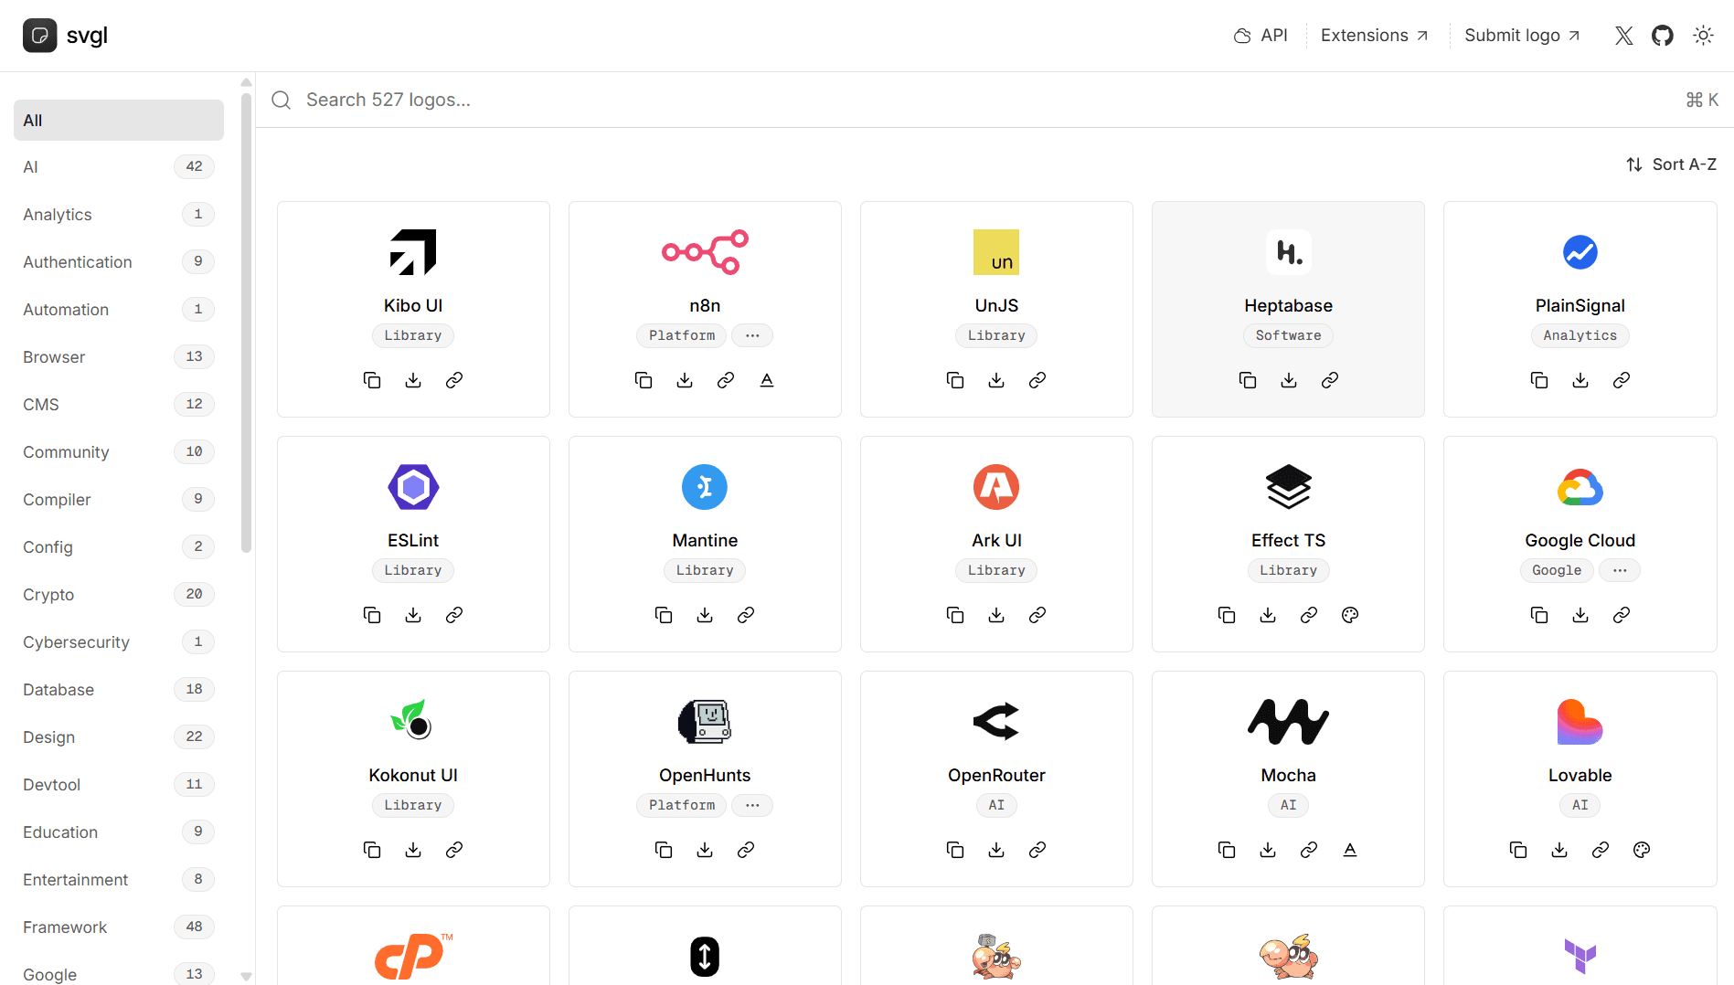Download the Kibo UI logo

[413, 380]
